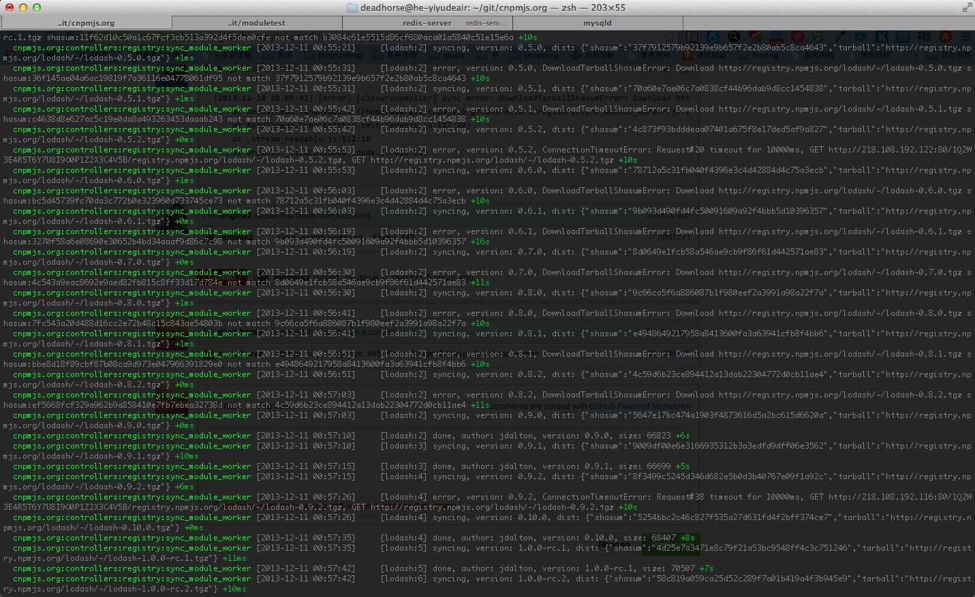Image resolution: width=975 pixels, height=597 pixels.
Task: Click the folder proxy icon in title bar
Action: 352,7
